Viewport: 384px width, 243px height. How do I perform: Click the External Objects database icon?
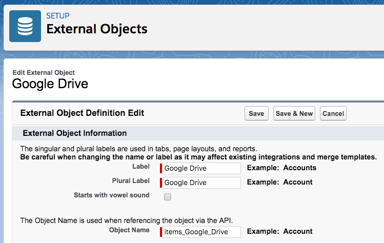pos(25,26)
